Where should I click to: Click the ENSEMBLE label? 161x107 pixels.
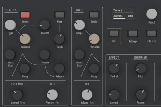pos(18,84)
